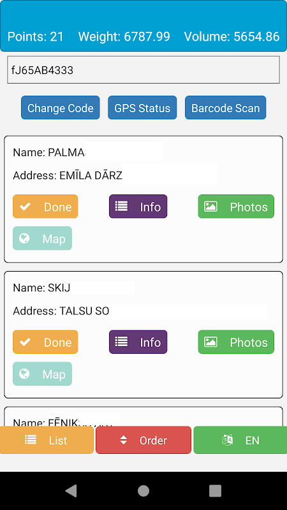Screen dimensions: 287x510
Task: Click the checkmark icon on PALMA's Done button
Action: (x=25, y=207)
